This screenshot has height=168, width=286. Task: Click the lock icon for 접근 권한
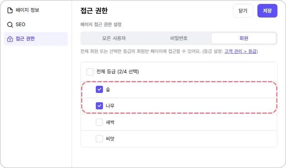(x=10, y=39)
